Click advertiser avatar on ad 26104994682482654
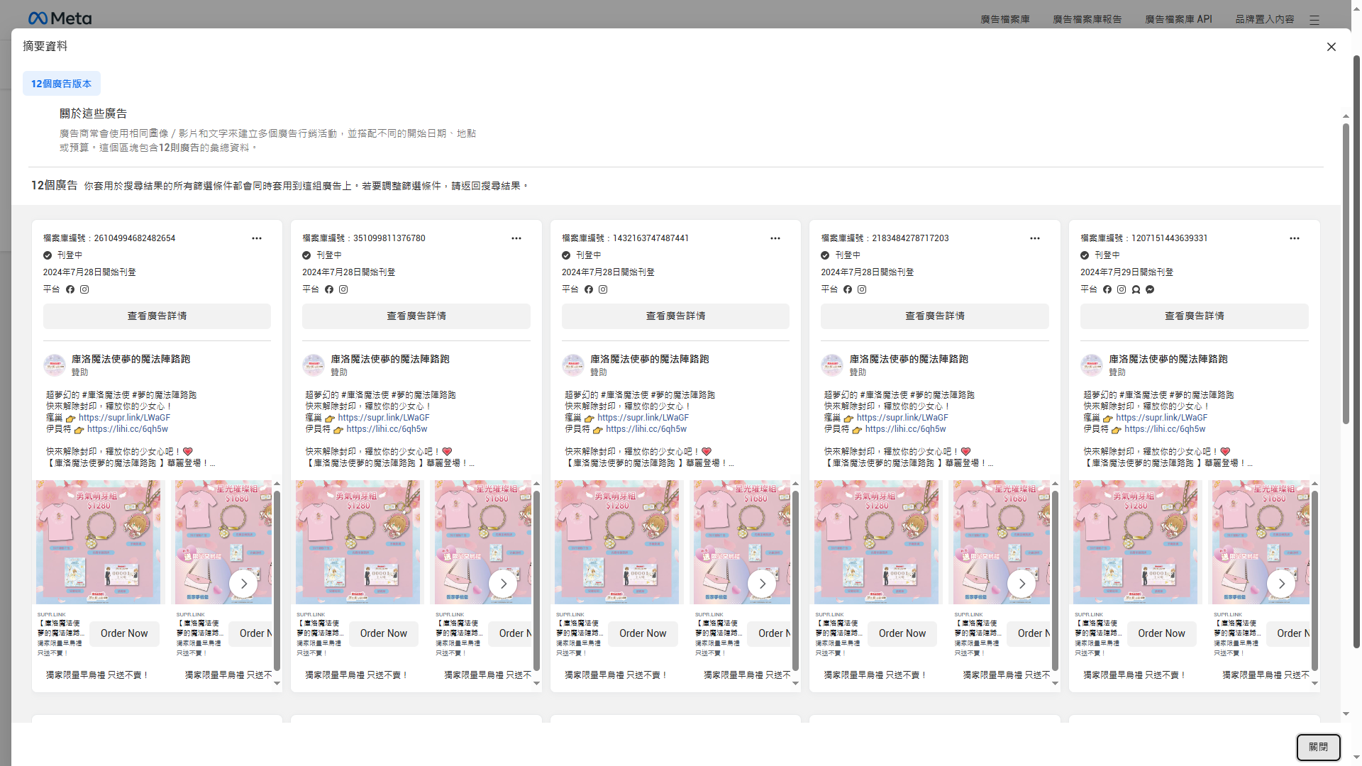The image size is (1362, 766). tap(55, 365)
